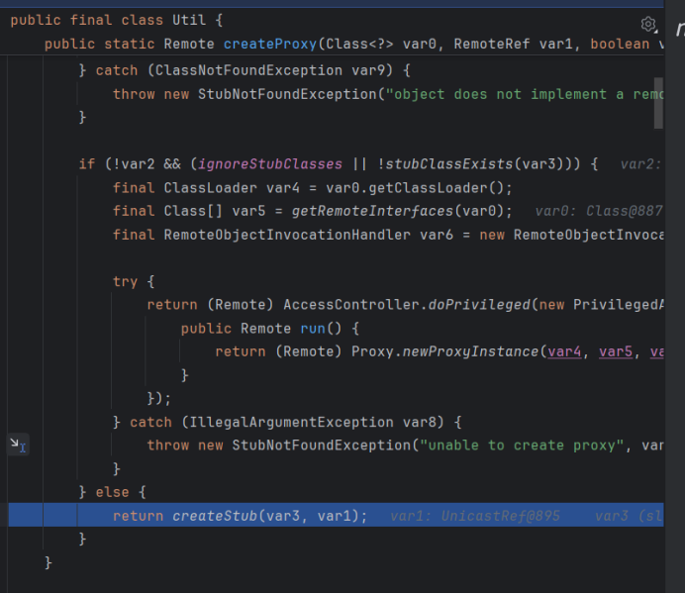Viewport: 685px width, 594px height.
Task: Click the doPrivileged method call
Action: tap(480, 304)
